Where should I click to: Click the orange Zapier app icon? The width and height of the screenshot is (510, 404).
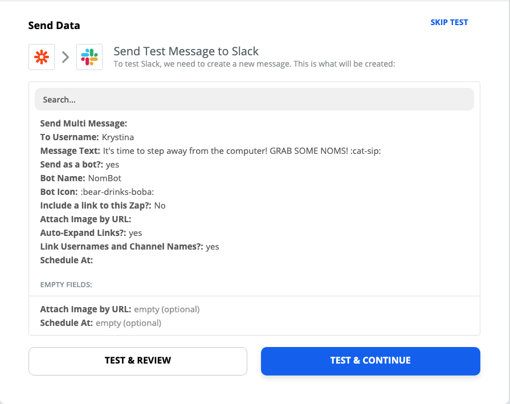click(x=42, y=57)
